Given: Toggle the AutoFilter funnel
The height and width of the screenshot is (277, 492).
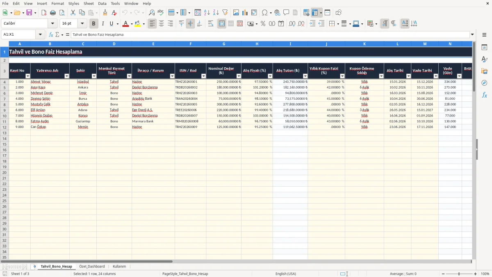Looking at the screenshot, I should tap(225, 13).
